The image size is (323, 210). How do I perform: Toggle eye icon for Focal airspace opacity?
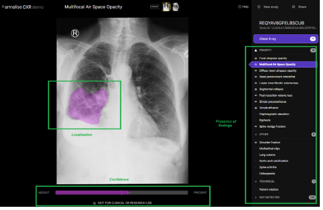tap(255, 58)
